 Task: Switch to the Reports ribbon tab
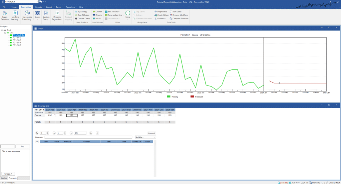[x=39, y=7]
